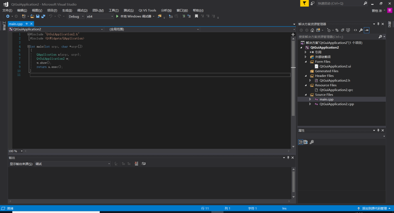The width and height of the screenshot is (394, 213).
Task: Click the Collapse All icon in Solution Explorer
Action: (343, 30)
